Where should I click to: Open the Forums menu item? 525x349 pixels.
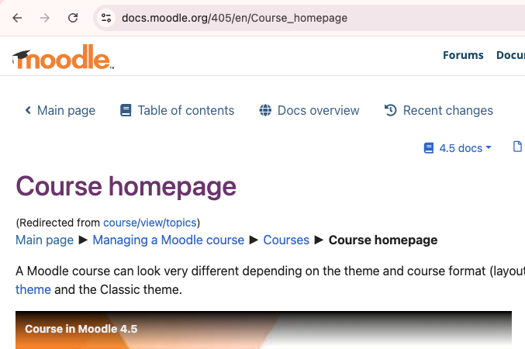463,55
